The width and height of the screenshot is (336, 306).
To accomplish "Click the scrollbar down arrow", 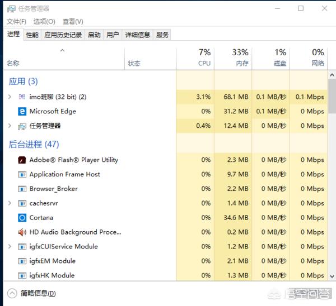I will coord(332,276).
